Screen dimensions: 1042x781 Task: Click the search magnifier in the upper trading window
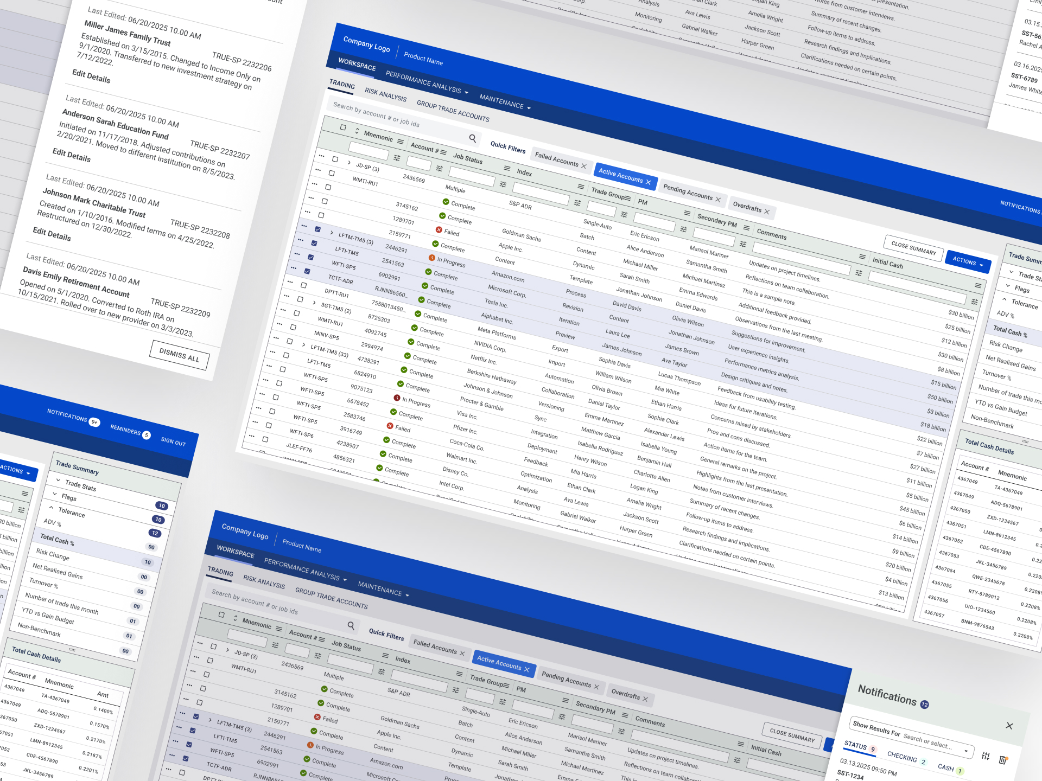pyautogui.click(x=473, y=139)
